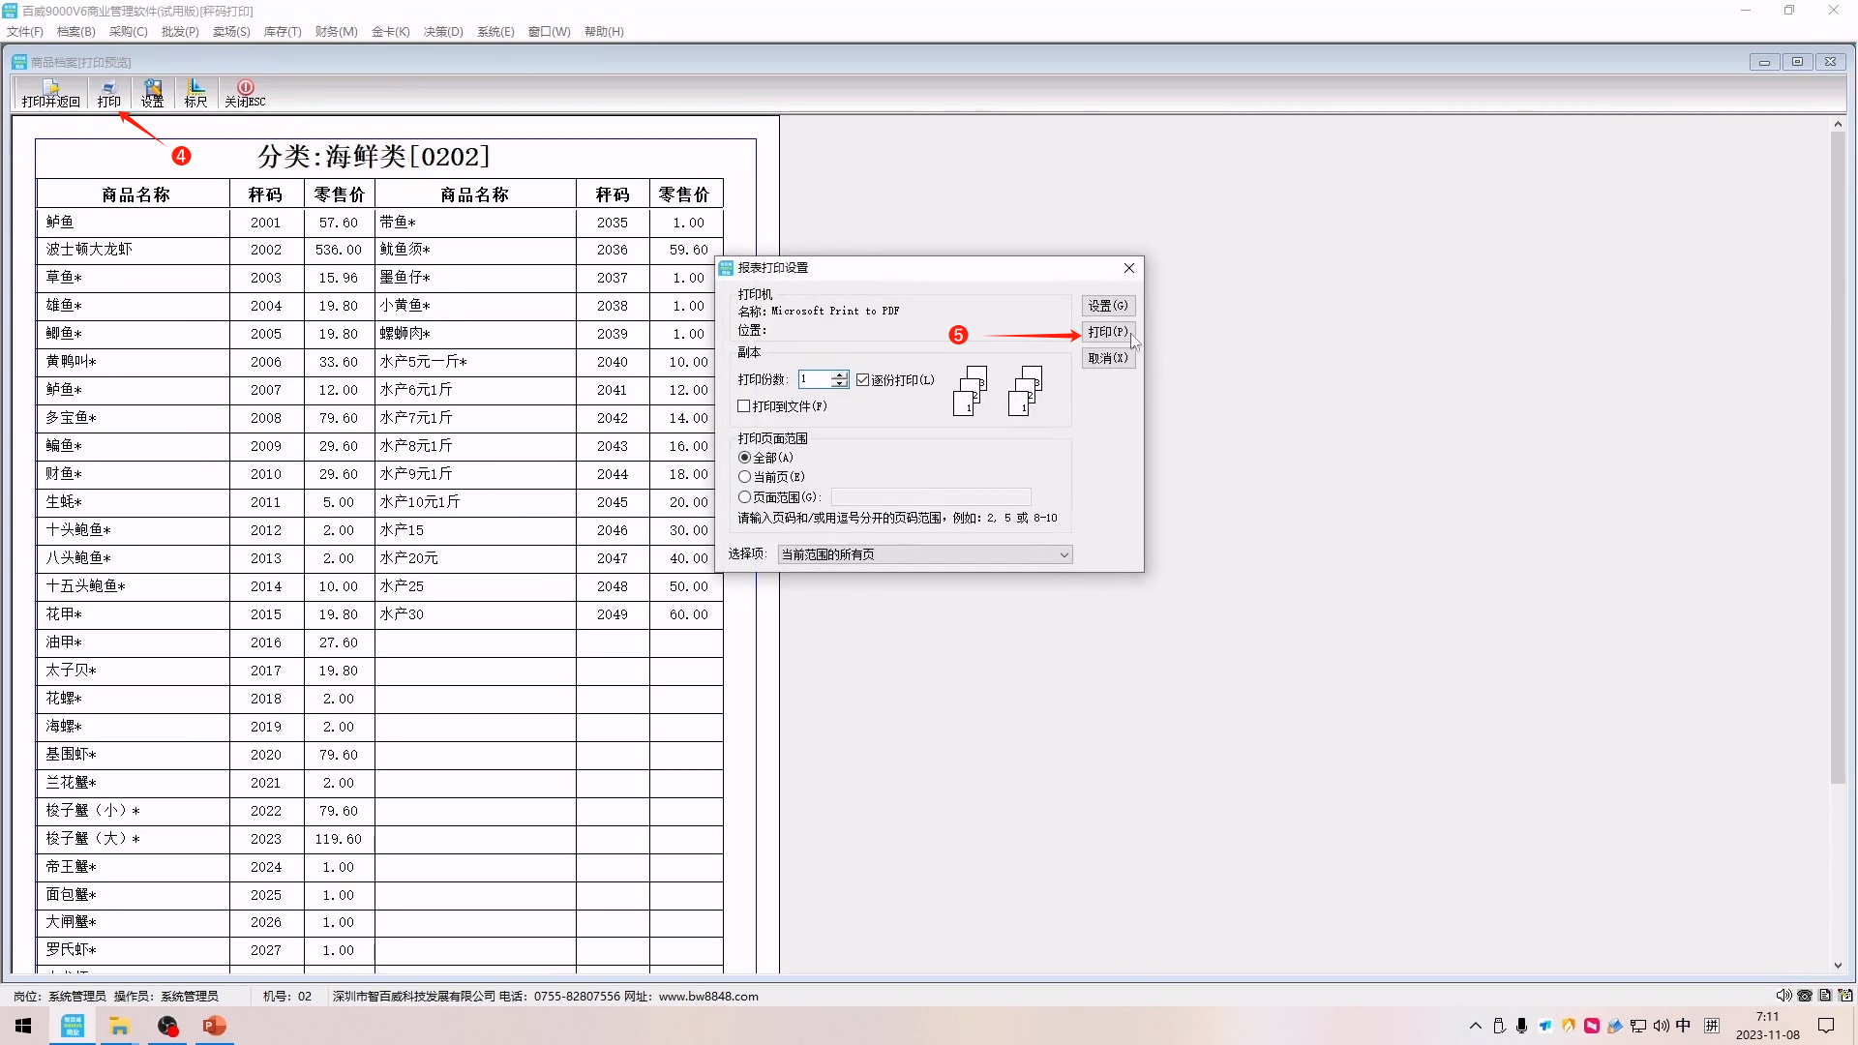This screenshot has width=1858, height=1045.
Task: Select the 当前页 radio button
Action: point(744,477)
